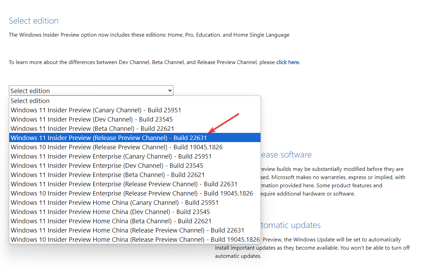Choose the highlighted Release Preview Build 22631
This screenshot has width=423, height=277.
click(x=109, y=138)
